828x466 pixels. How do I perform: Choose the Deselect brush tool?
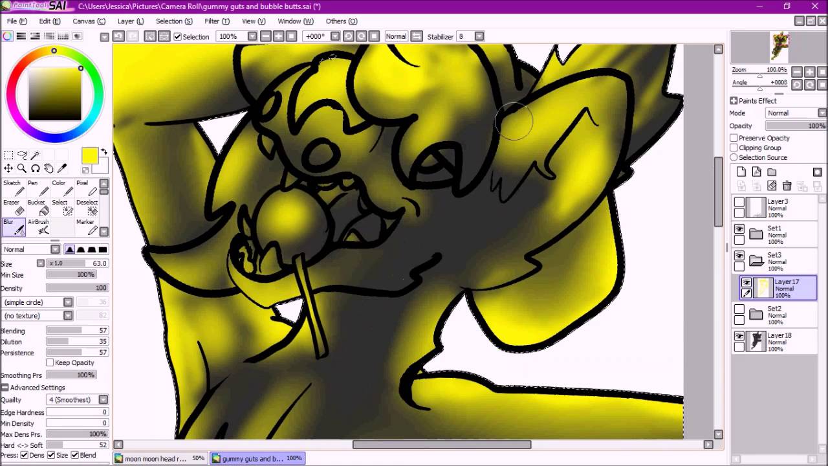tap(85, 207)
